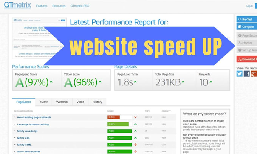
Task: Click green up arrow on Minify CSS row
Action: tap(135, 138)
